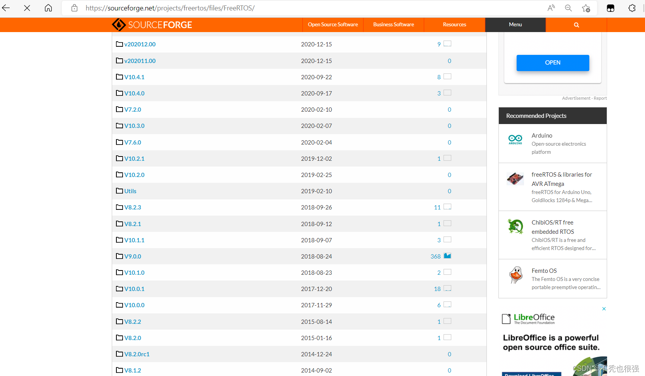Viewport: 645px width, 376px height.
Task: Click the folder icon for Utils
Action: 119,191
